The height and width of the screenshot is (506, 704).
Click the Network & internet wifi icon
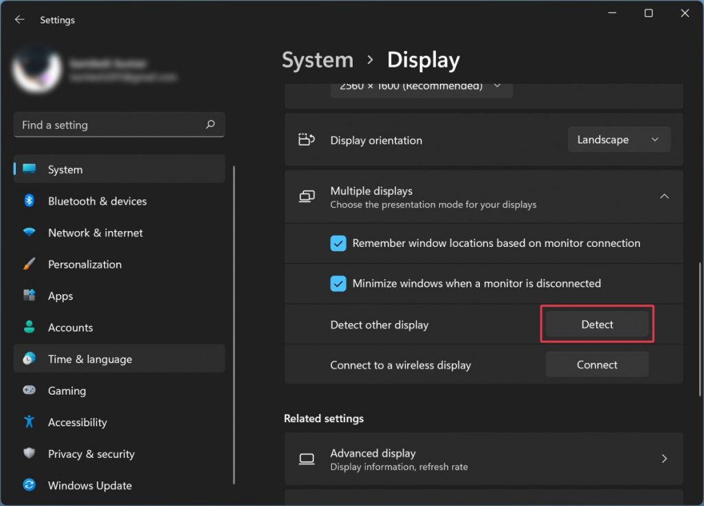[29, 232]
